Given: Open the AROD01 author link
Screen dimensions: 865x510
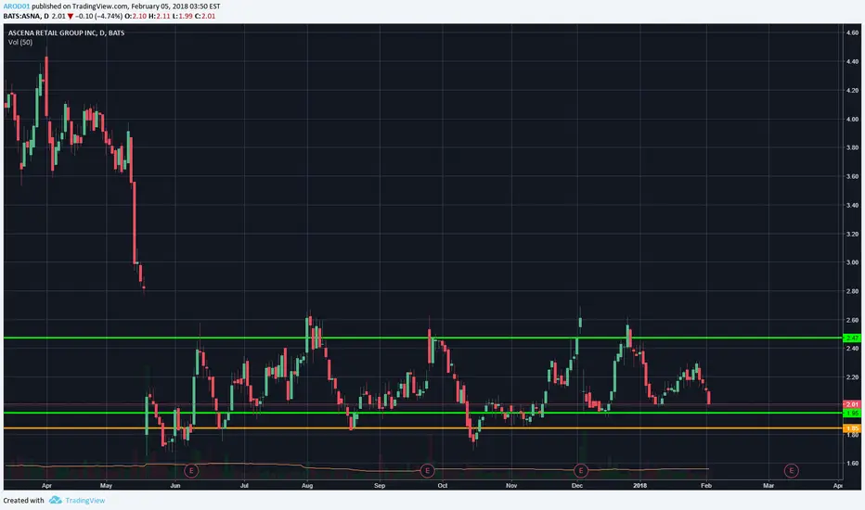Looking at the screenshot, I should (17, 6).
